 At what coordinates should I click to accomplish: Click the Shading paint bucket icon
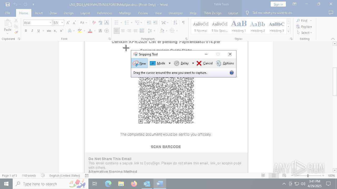[162, 31]
